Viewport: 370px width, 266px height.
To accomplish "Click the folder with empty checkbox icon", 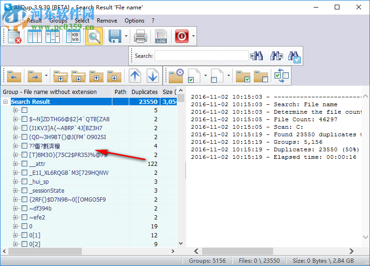I will [x=261, y=76].
